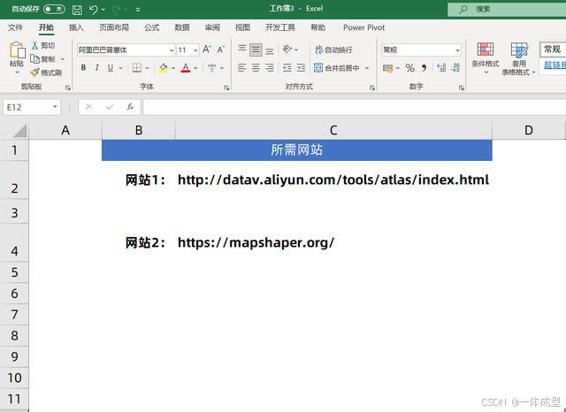
Task: Switch to the Power Pivot tab
Action: (363, 27)
